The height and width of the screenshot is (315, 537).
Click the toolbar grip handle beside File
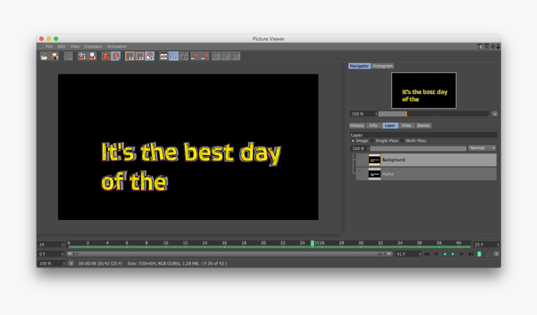pyautogui.click(x=41, y=47)
